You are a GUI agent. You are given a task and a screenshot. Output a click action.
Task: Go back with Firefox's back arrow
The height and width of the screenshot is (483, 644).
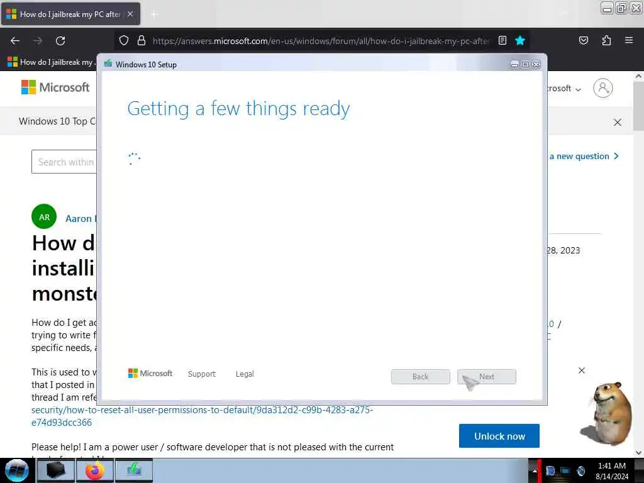pos(15,41)
